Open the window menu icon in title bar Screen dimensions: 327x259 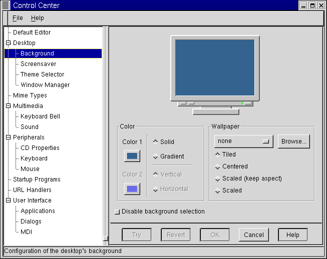[x=6, y=5]
